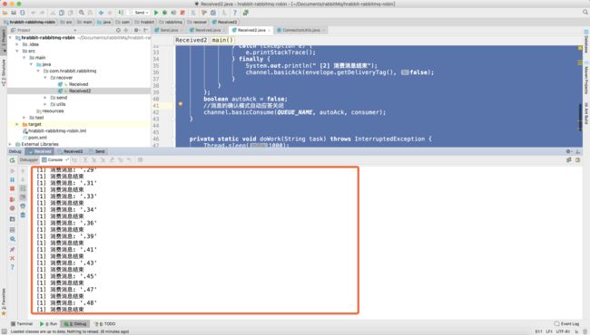The height and width of the screenshot is (335, 590).
Task: Open Terminal tool window
Action: pos(22,324)
